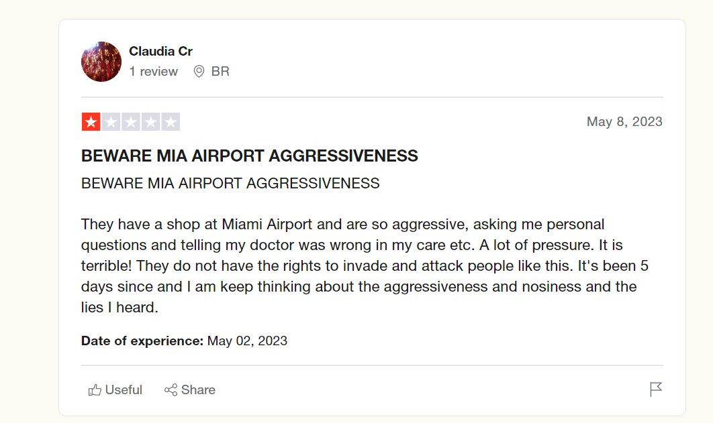Mark review as Useful via the text label

click(x=124, y=390)
